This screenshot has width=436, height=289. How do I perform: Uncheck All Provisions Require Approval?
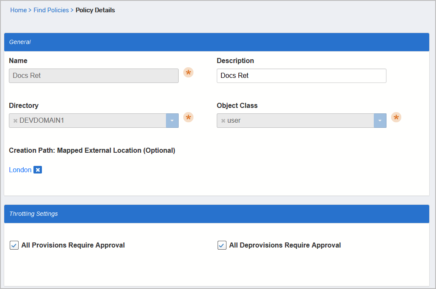14,245
